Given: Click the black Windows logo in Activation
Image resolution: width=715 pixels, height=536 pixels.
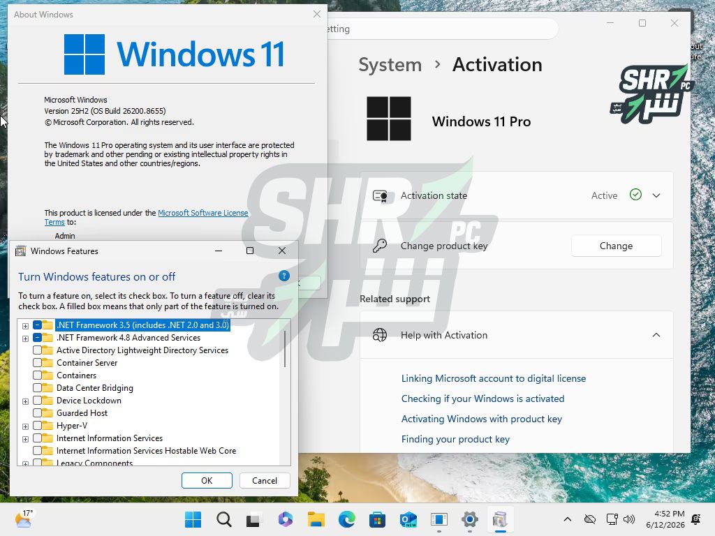Looking at the screenshot, I should coord(389,119).
